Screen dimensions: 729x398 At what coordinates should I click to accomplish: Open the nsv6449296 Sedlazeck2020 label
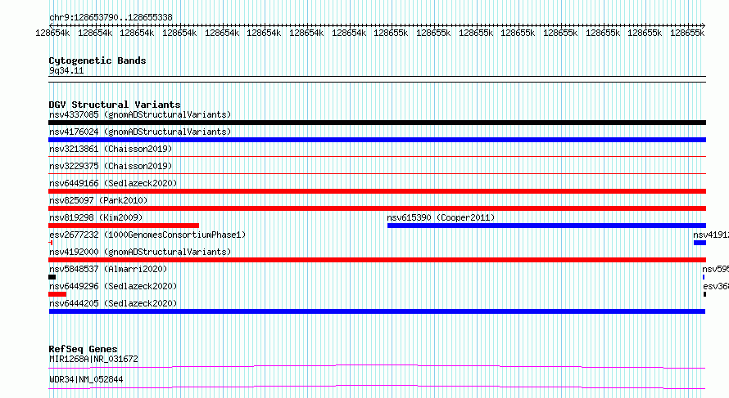pyautogui.click(x=113, y=286)
